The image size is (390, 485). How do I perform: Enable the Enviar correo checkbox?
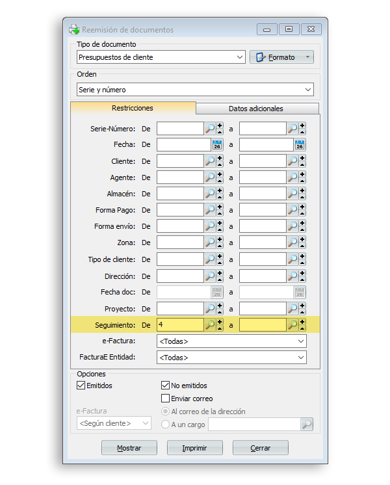[x=165, y=399]
